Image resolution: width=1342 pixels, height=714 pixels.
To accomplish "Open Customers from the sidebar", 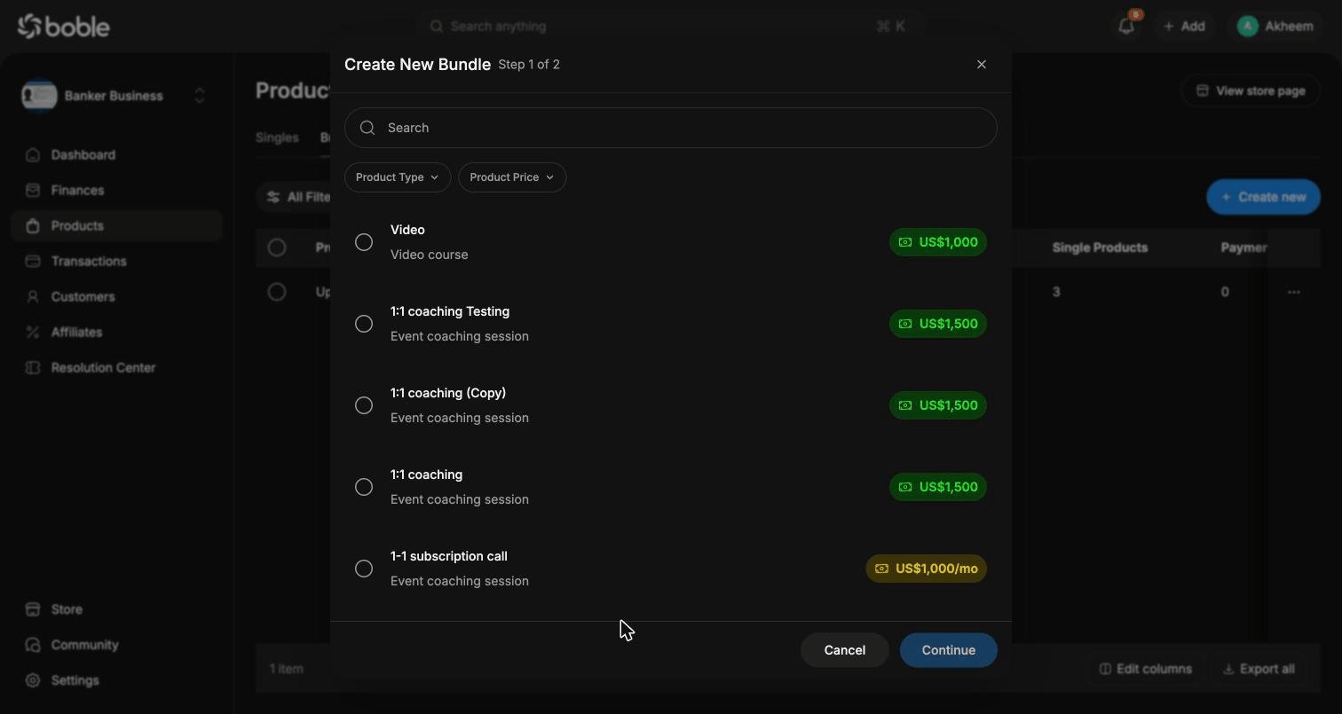I will click(116, 297).
